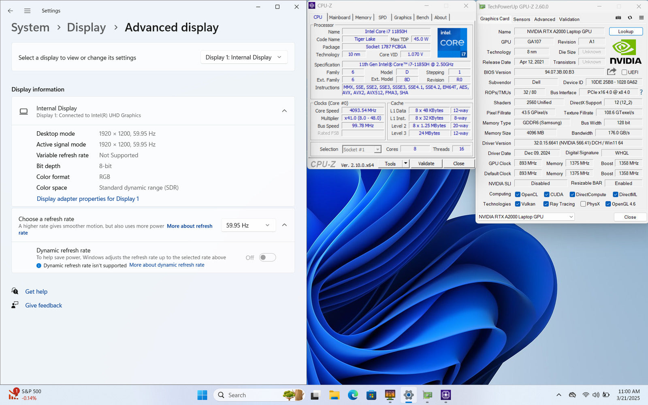Click the Display breadcrumb link
648x405 pixels.
[86, 28]
